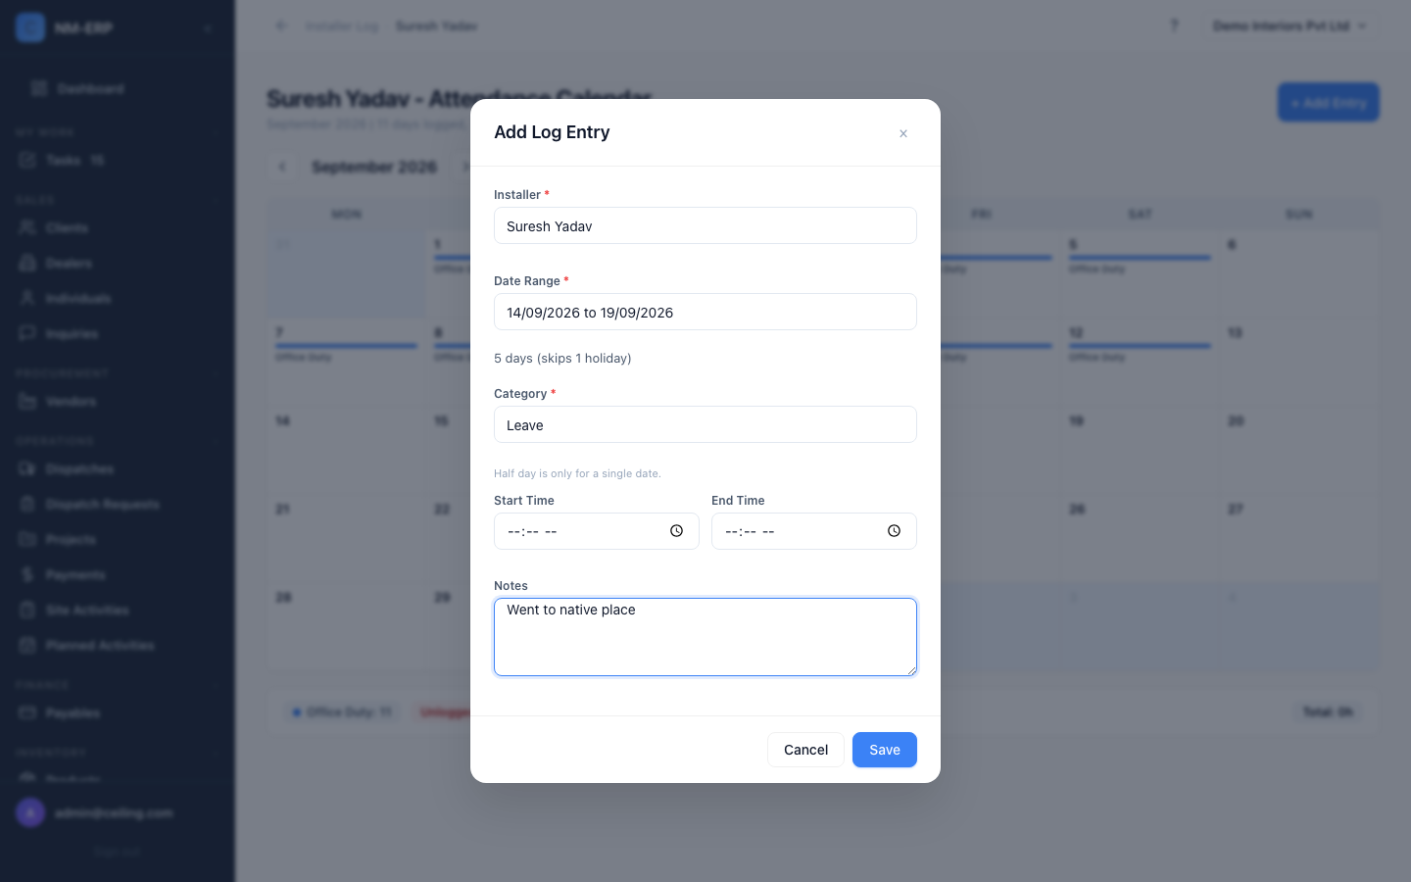Click the "5 days (skips 1 holiday)" text
This screenshot has height=882, width=1411.
pos(562,358)
